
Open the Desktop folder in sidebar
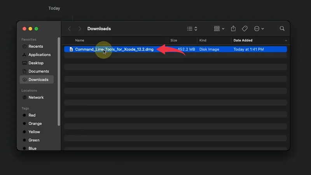coord(36,63)
